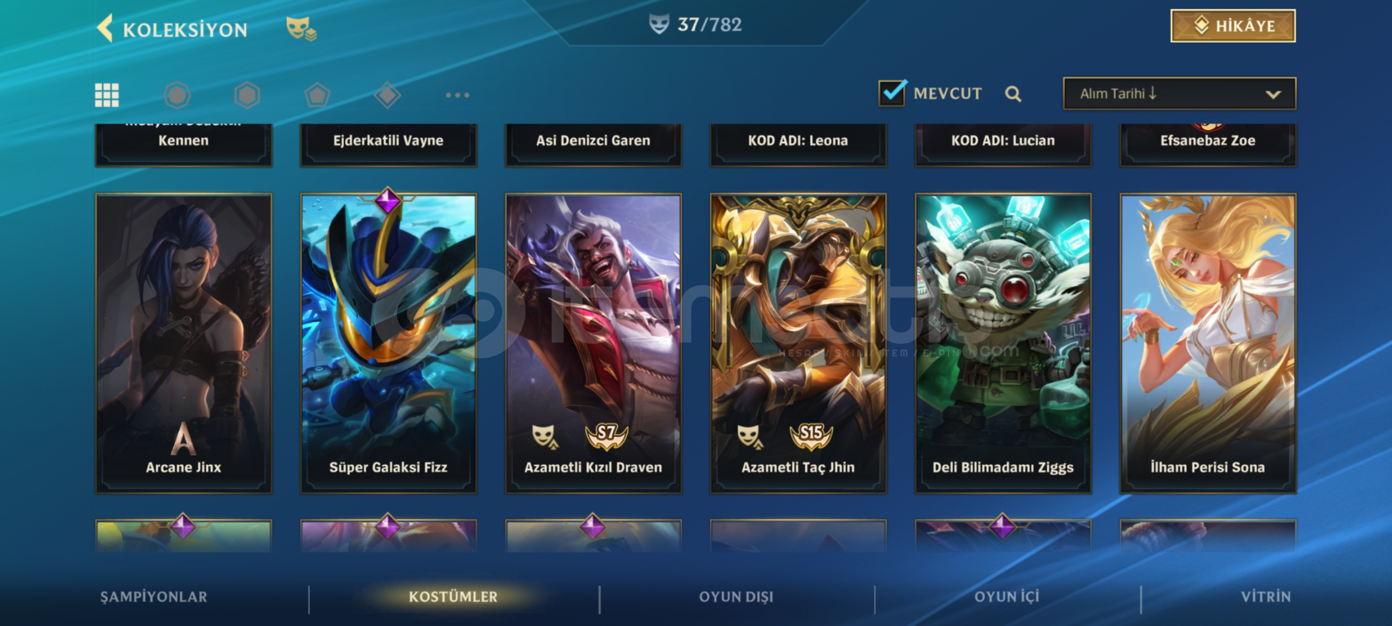Screen dimensions: 1392x626
Task: Uncheck the Mevcut checkbox
Action: (892, 93)
